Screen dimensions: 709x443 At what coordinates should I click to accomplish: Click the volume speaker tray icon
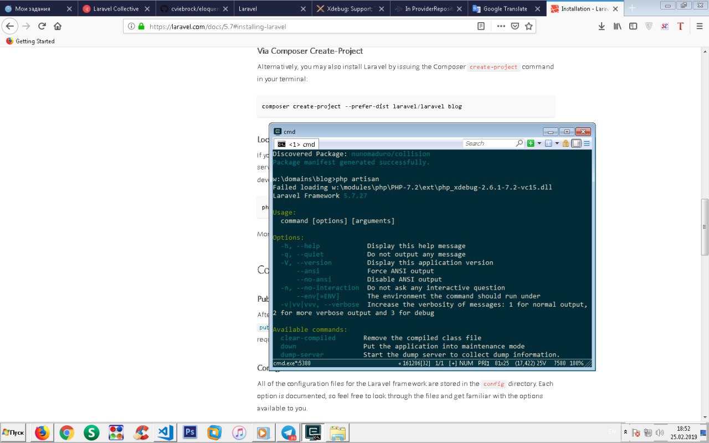[x=659, y=432]
